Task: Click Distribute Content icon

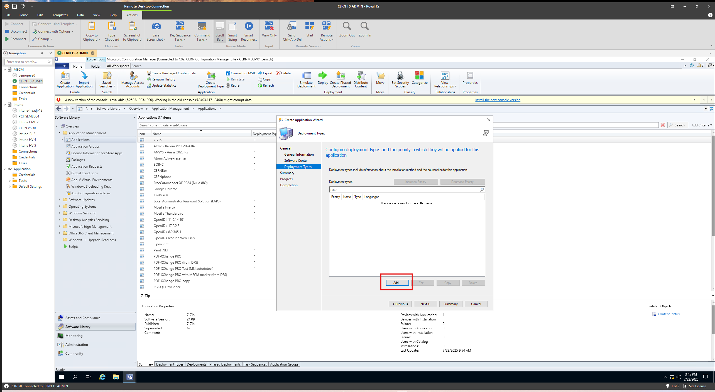Action: click(361, 80)
